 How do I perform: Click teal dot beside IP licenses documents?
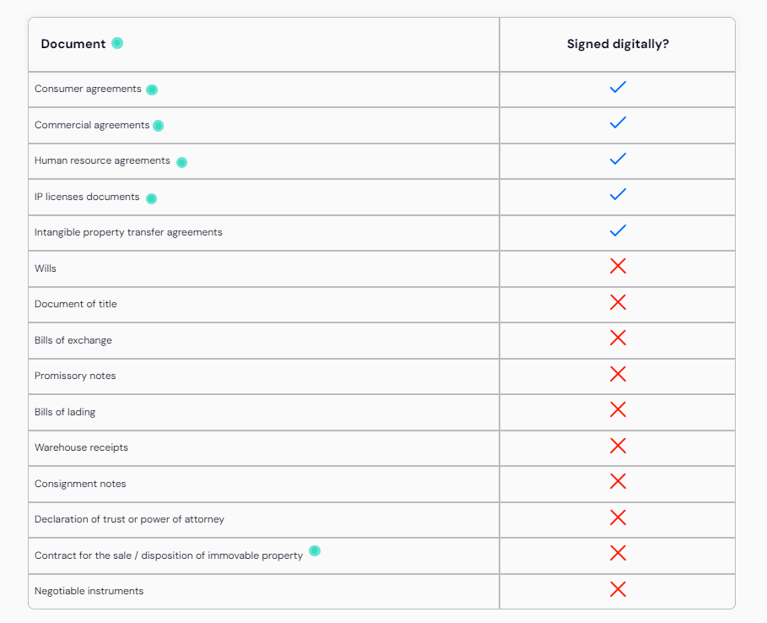[x=152, y=198]
